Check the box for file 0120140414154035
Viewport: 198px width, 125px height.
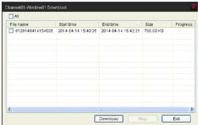(11, 31)
